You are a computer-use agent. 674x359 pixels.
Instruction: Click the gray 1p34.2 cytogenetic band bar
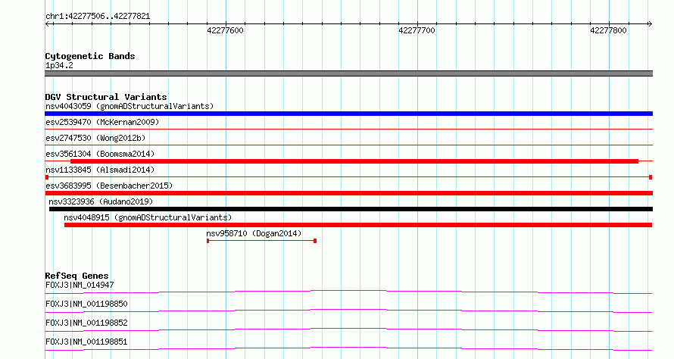[348, 73]
